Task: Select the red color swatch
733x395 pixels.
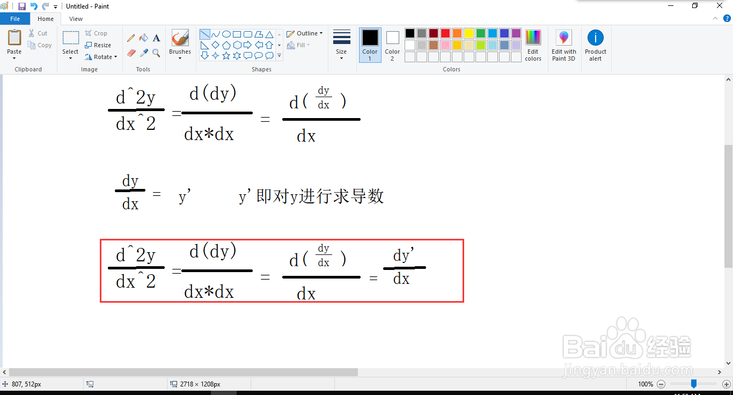Action: (445, 33)
